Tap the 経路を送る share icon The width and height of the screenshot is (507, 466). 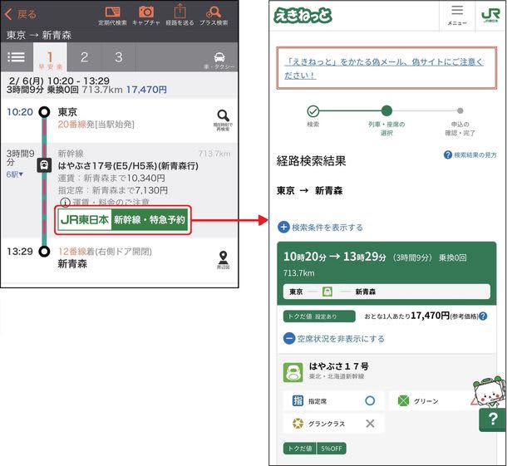pos(180,13)
